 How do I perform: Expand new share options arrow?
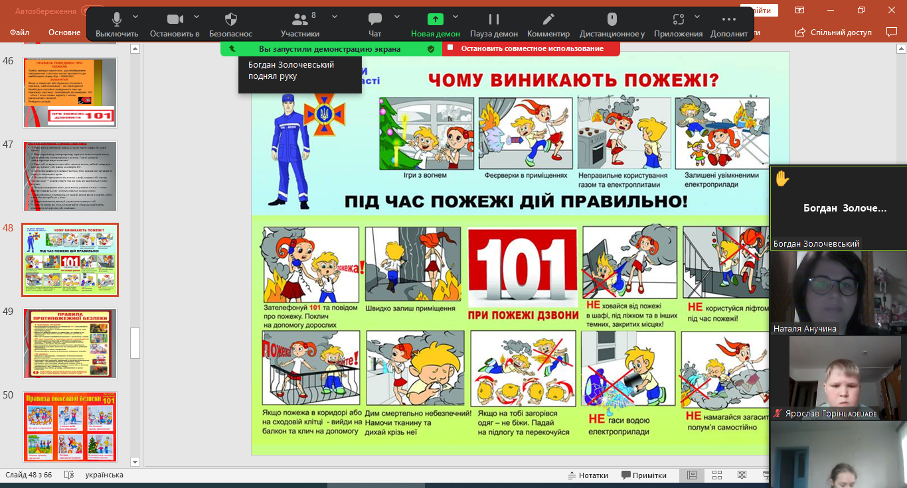point(455,17)
